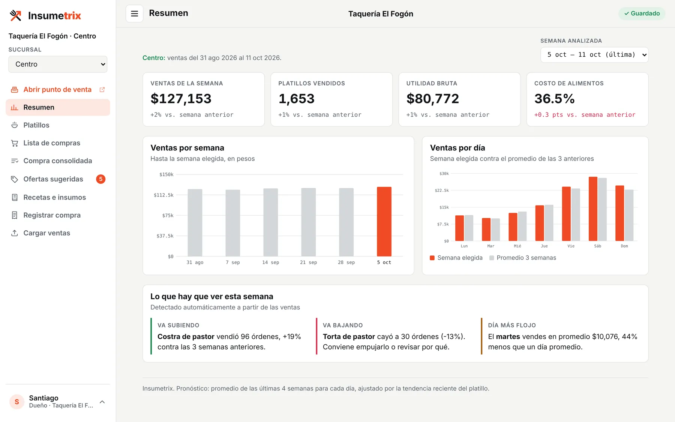Click the $80,772 utilidad bruta value
The height and width of the screenshot is (422, 675).
tap(433, 99)
